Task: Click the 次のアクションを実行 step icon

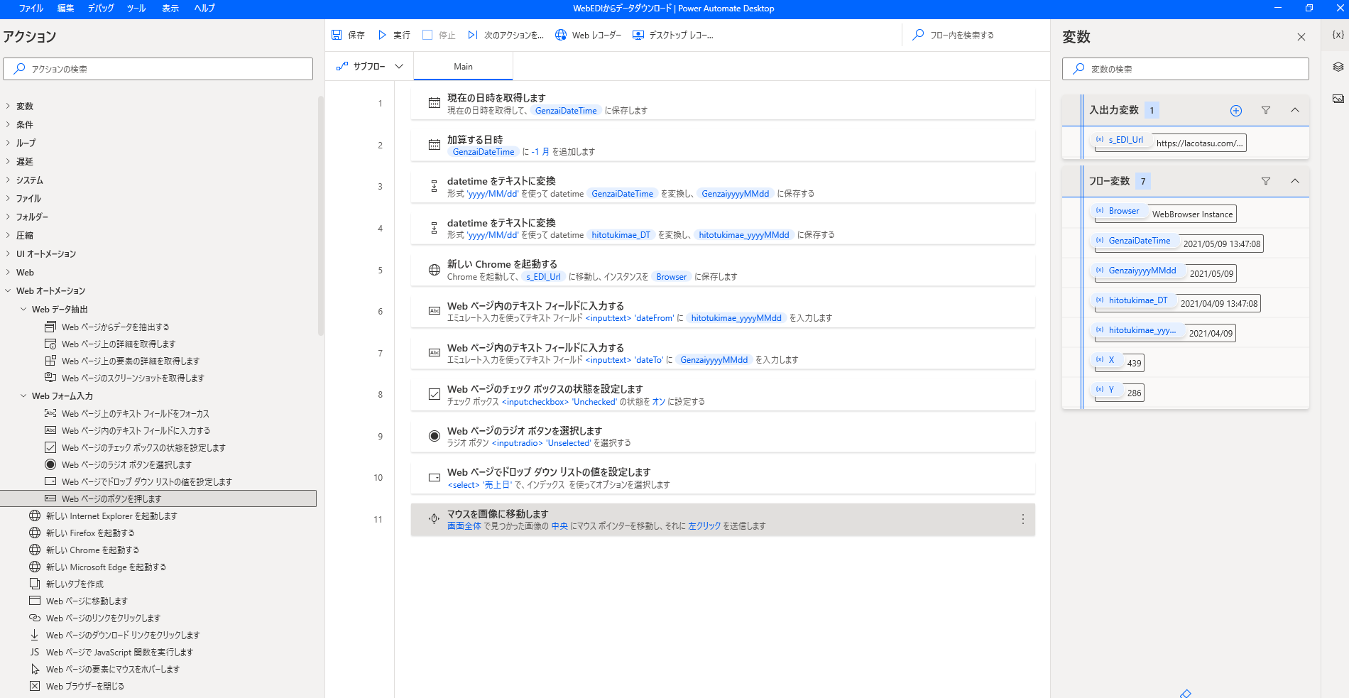Action: (473, 35)
